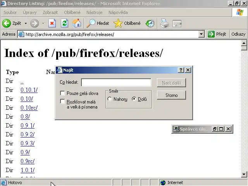Click the page scrollbar down arrow
Viewport: 248px width, 186px height.
point(244,174)
